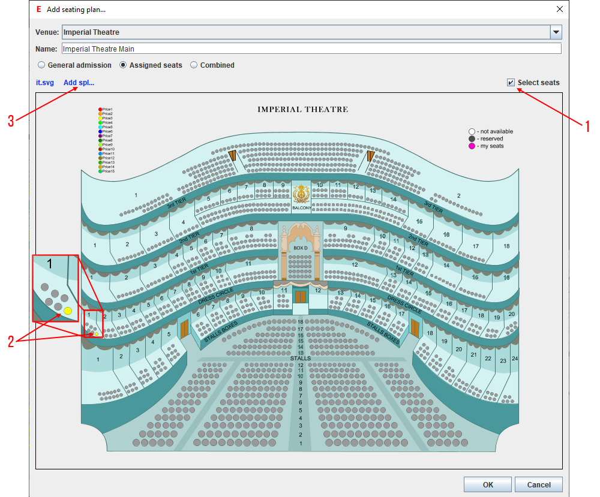Viewport: 600px width, 497px height.
Task: Click the purple Price7 color swatch
Action: tap(100, 135)
